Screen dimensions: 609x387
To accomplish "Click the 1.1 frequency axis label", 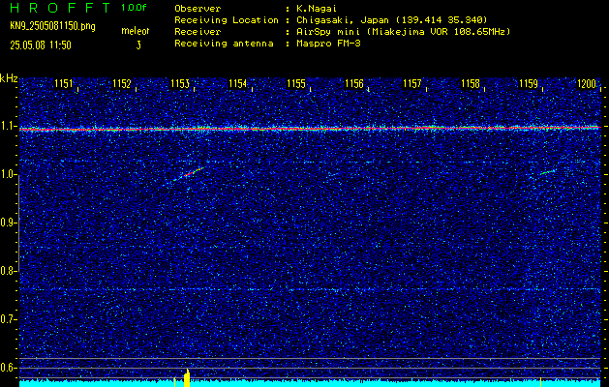I will [7, 126].
